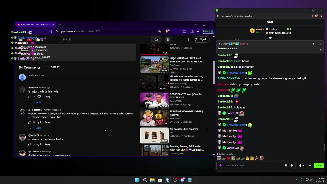Expand 1 reply under @nasheix comment
The image size is (327, 184).
tap(35, 102)
